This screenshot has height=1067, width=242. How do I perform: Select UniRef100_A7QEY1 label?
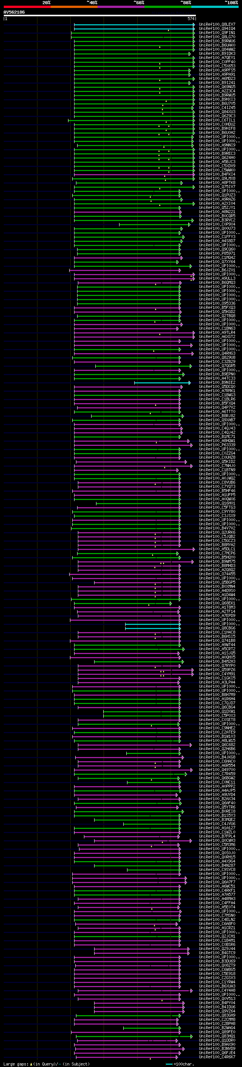click(x=217, y=58)
